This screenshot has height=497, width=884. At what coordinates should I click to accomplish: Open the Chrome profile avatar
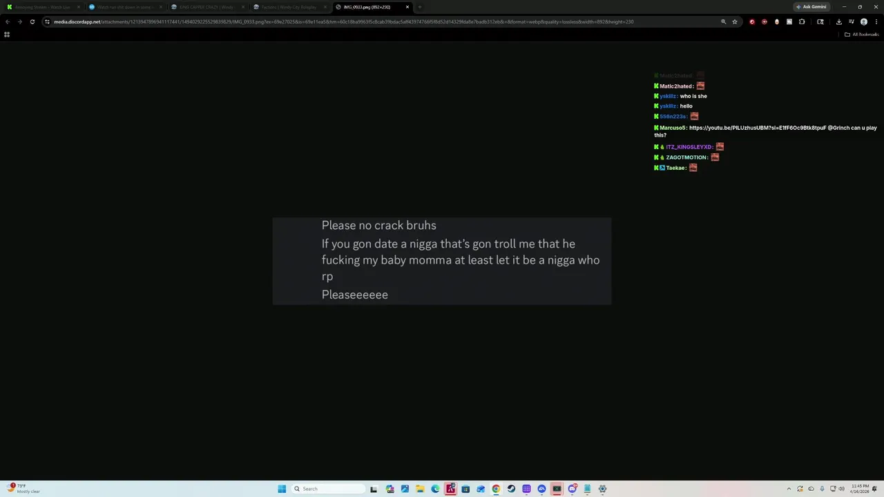(863, 21)
